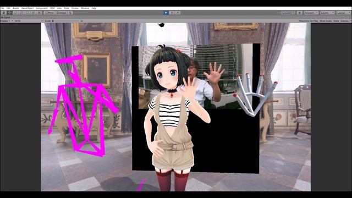The image size is (352, 198).
Task: Toggle the grid snapping icon
Action: coord(70,13)
